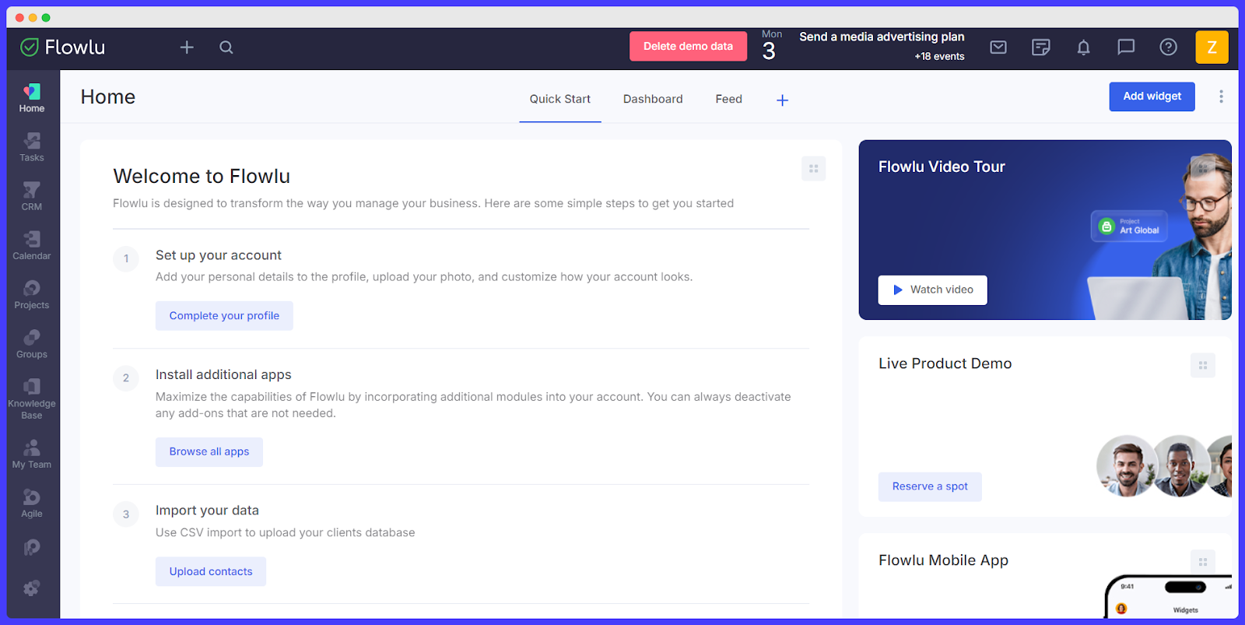This screenshot has height=625, width=1245.
Task: Click the drag handle on Live Product Demo widget
Action: tap(1202, 365)
